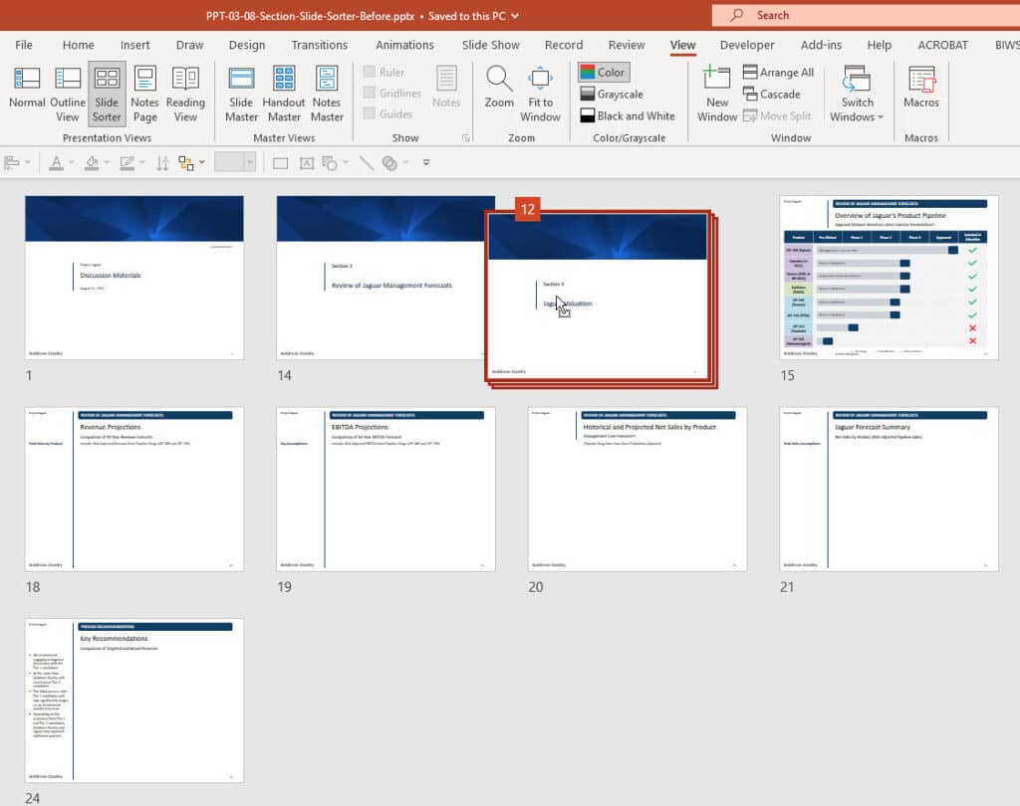1020x806 pixels.
Task: Switch presentation to Grayscale mode
Action: pyautogui.click(x=610, y=94)
